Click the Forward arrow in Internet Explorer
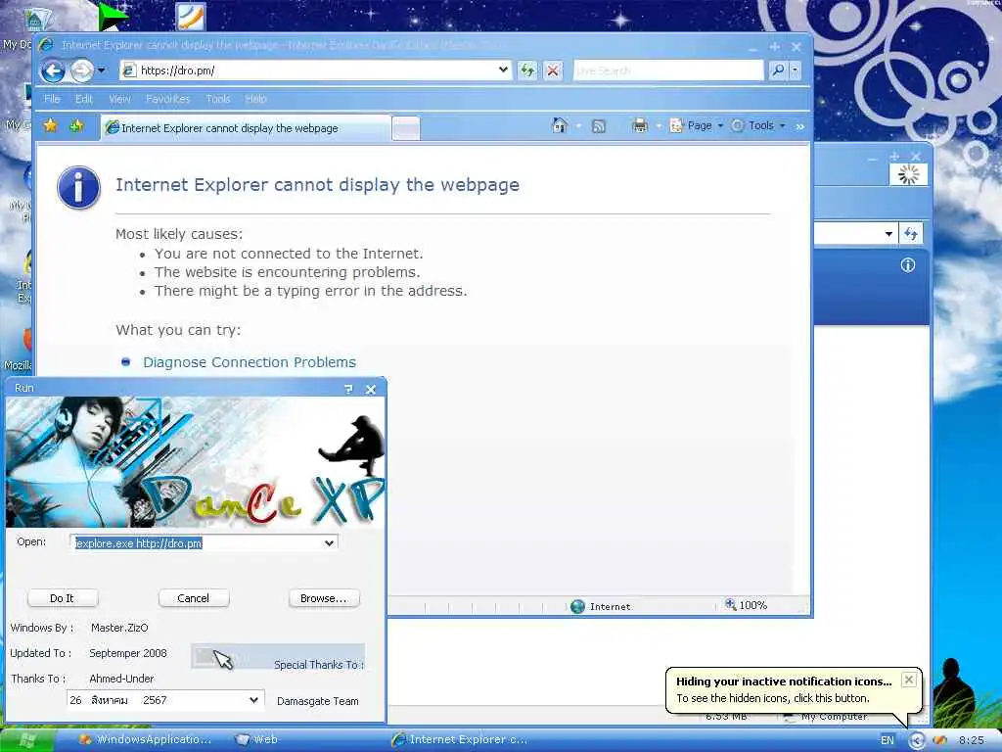This screenshot has width=1002, height=752. (x=82, y=70)
